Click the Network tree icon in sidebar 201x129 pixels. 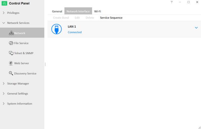coord(11,33)
